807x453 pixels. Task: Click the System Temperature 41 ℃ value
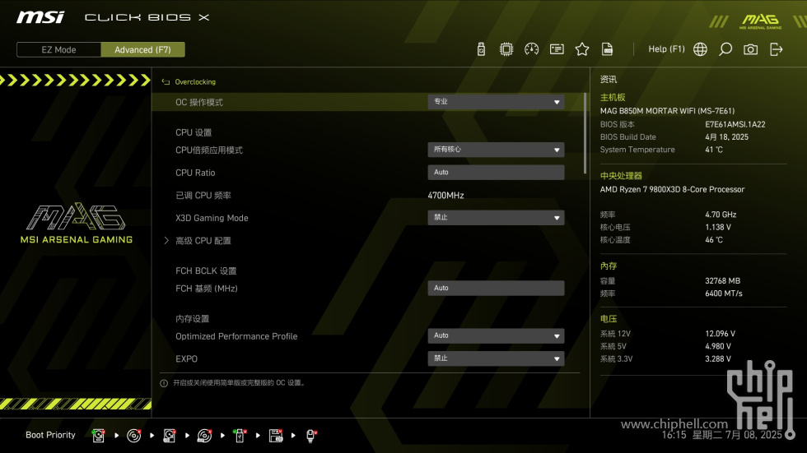[x=714, y=150]
